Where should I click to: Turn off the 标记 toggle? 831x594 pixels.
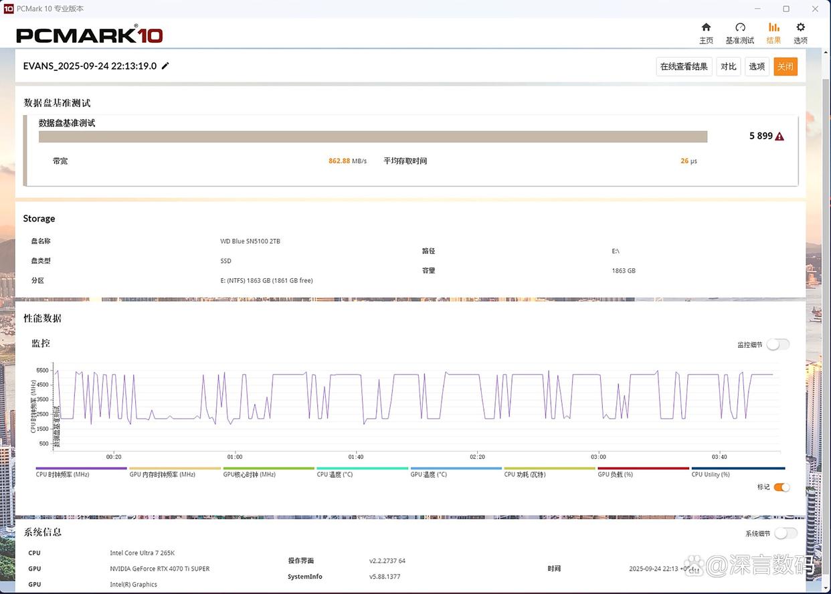[781, 487]
